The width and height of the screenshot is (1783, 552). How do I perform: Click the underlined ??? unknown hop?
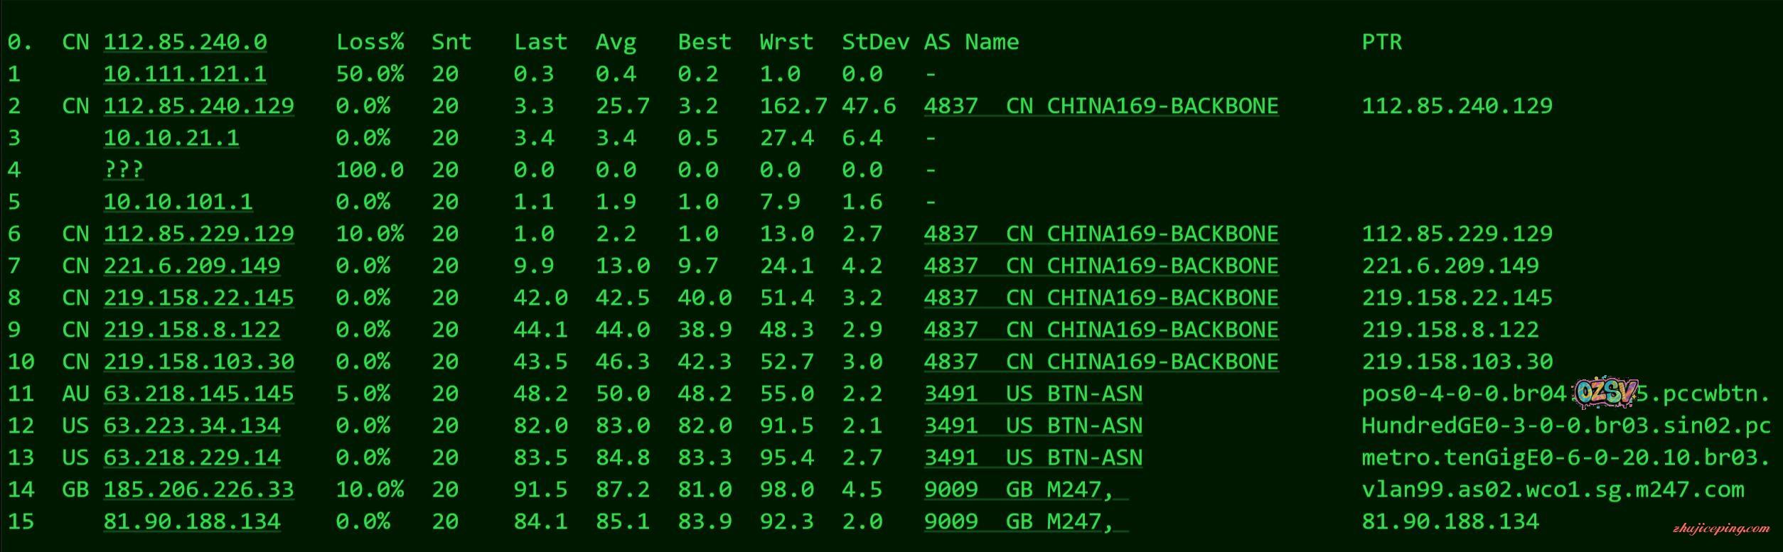click(123, 171)
